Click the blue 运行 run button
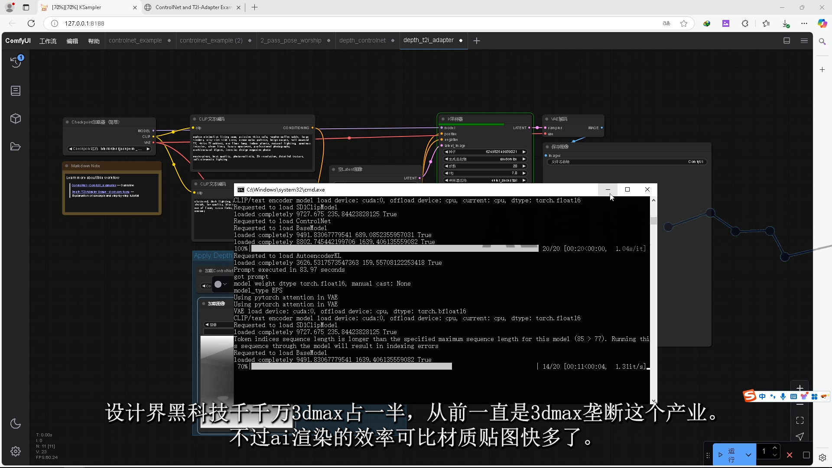 [728, 455]
